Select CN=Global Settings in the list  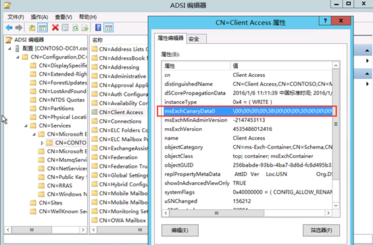124,175
